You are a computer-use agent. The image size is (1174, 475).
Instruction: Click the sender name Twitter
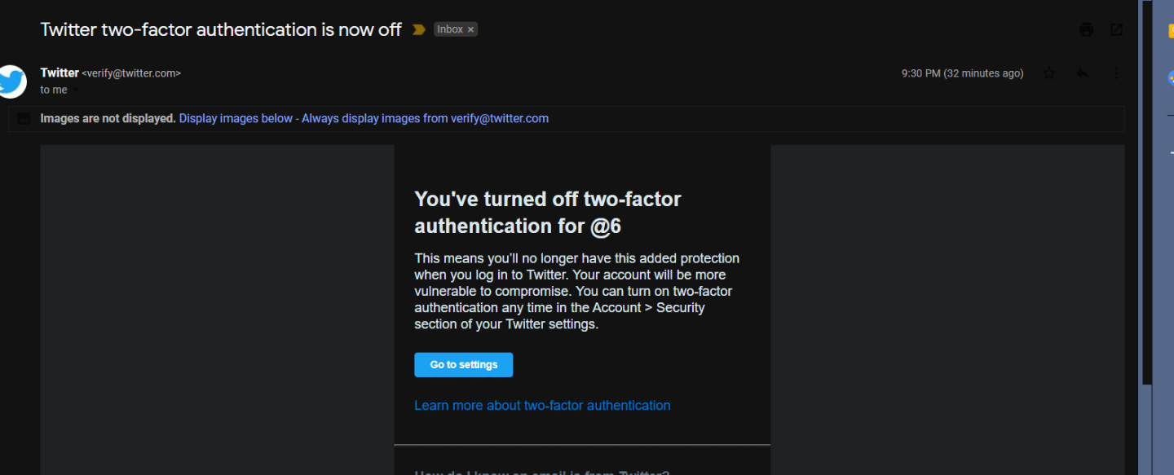(59, 72)
